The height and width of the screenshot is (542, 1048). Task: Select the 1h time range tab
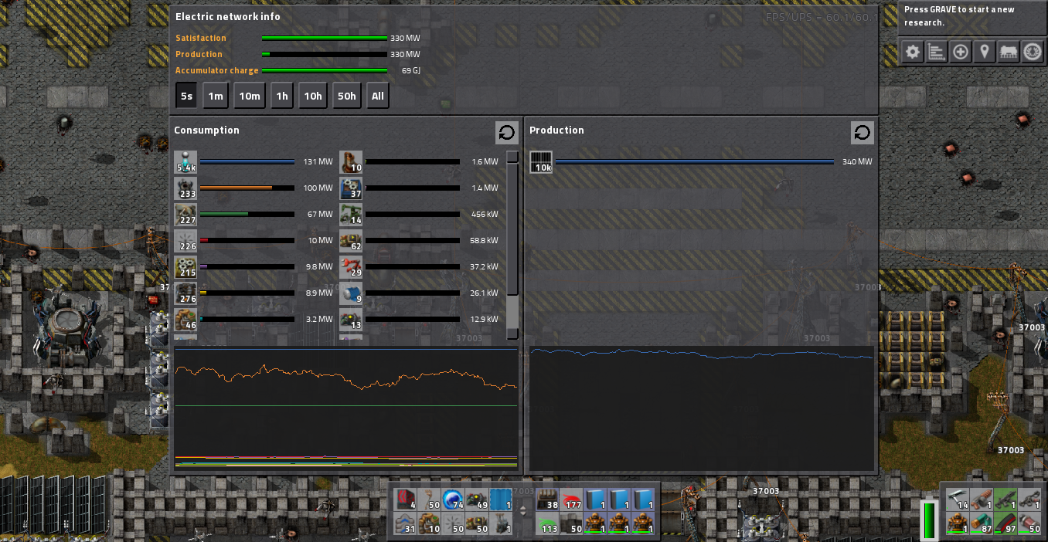coord(282,96)
